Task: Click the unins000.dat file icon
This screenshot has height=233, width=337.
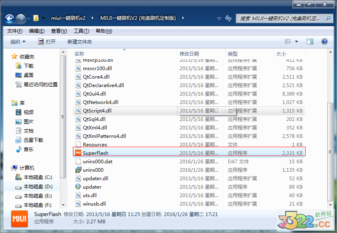Action: pyautogui.click(x=78, y=161)
